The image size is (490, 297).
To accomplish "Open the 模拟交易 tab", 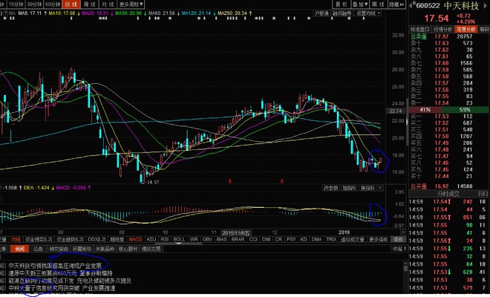I will click(x=151, y=249).
